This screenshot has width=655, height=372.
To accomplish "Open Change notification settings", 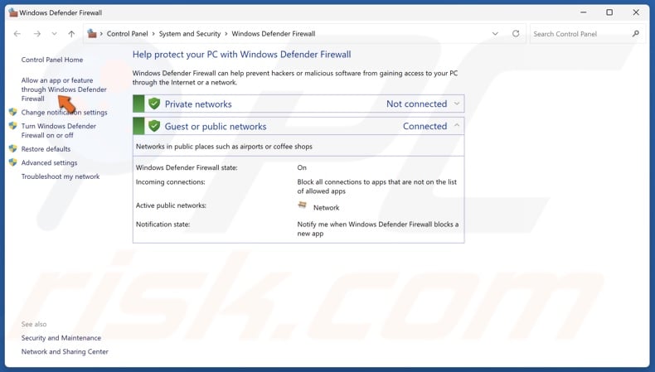I will [x=65, y=113].
